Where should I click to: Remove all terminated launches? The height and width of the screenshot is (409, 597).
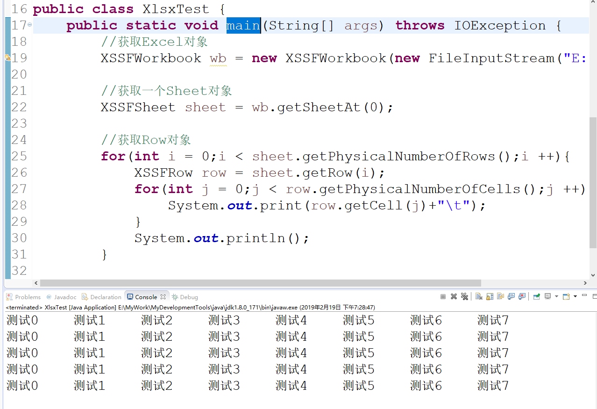click(x=464, y=296)
